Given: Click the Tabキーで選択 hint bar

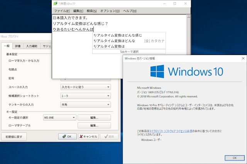Looking at the screenshot, I should pyautogui.click(x=129, y=52).
